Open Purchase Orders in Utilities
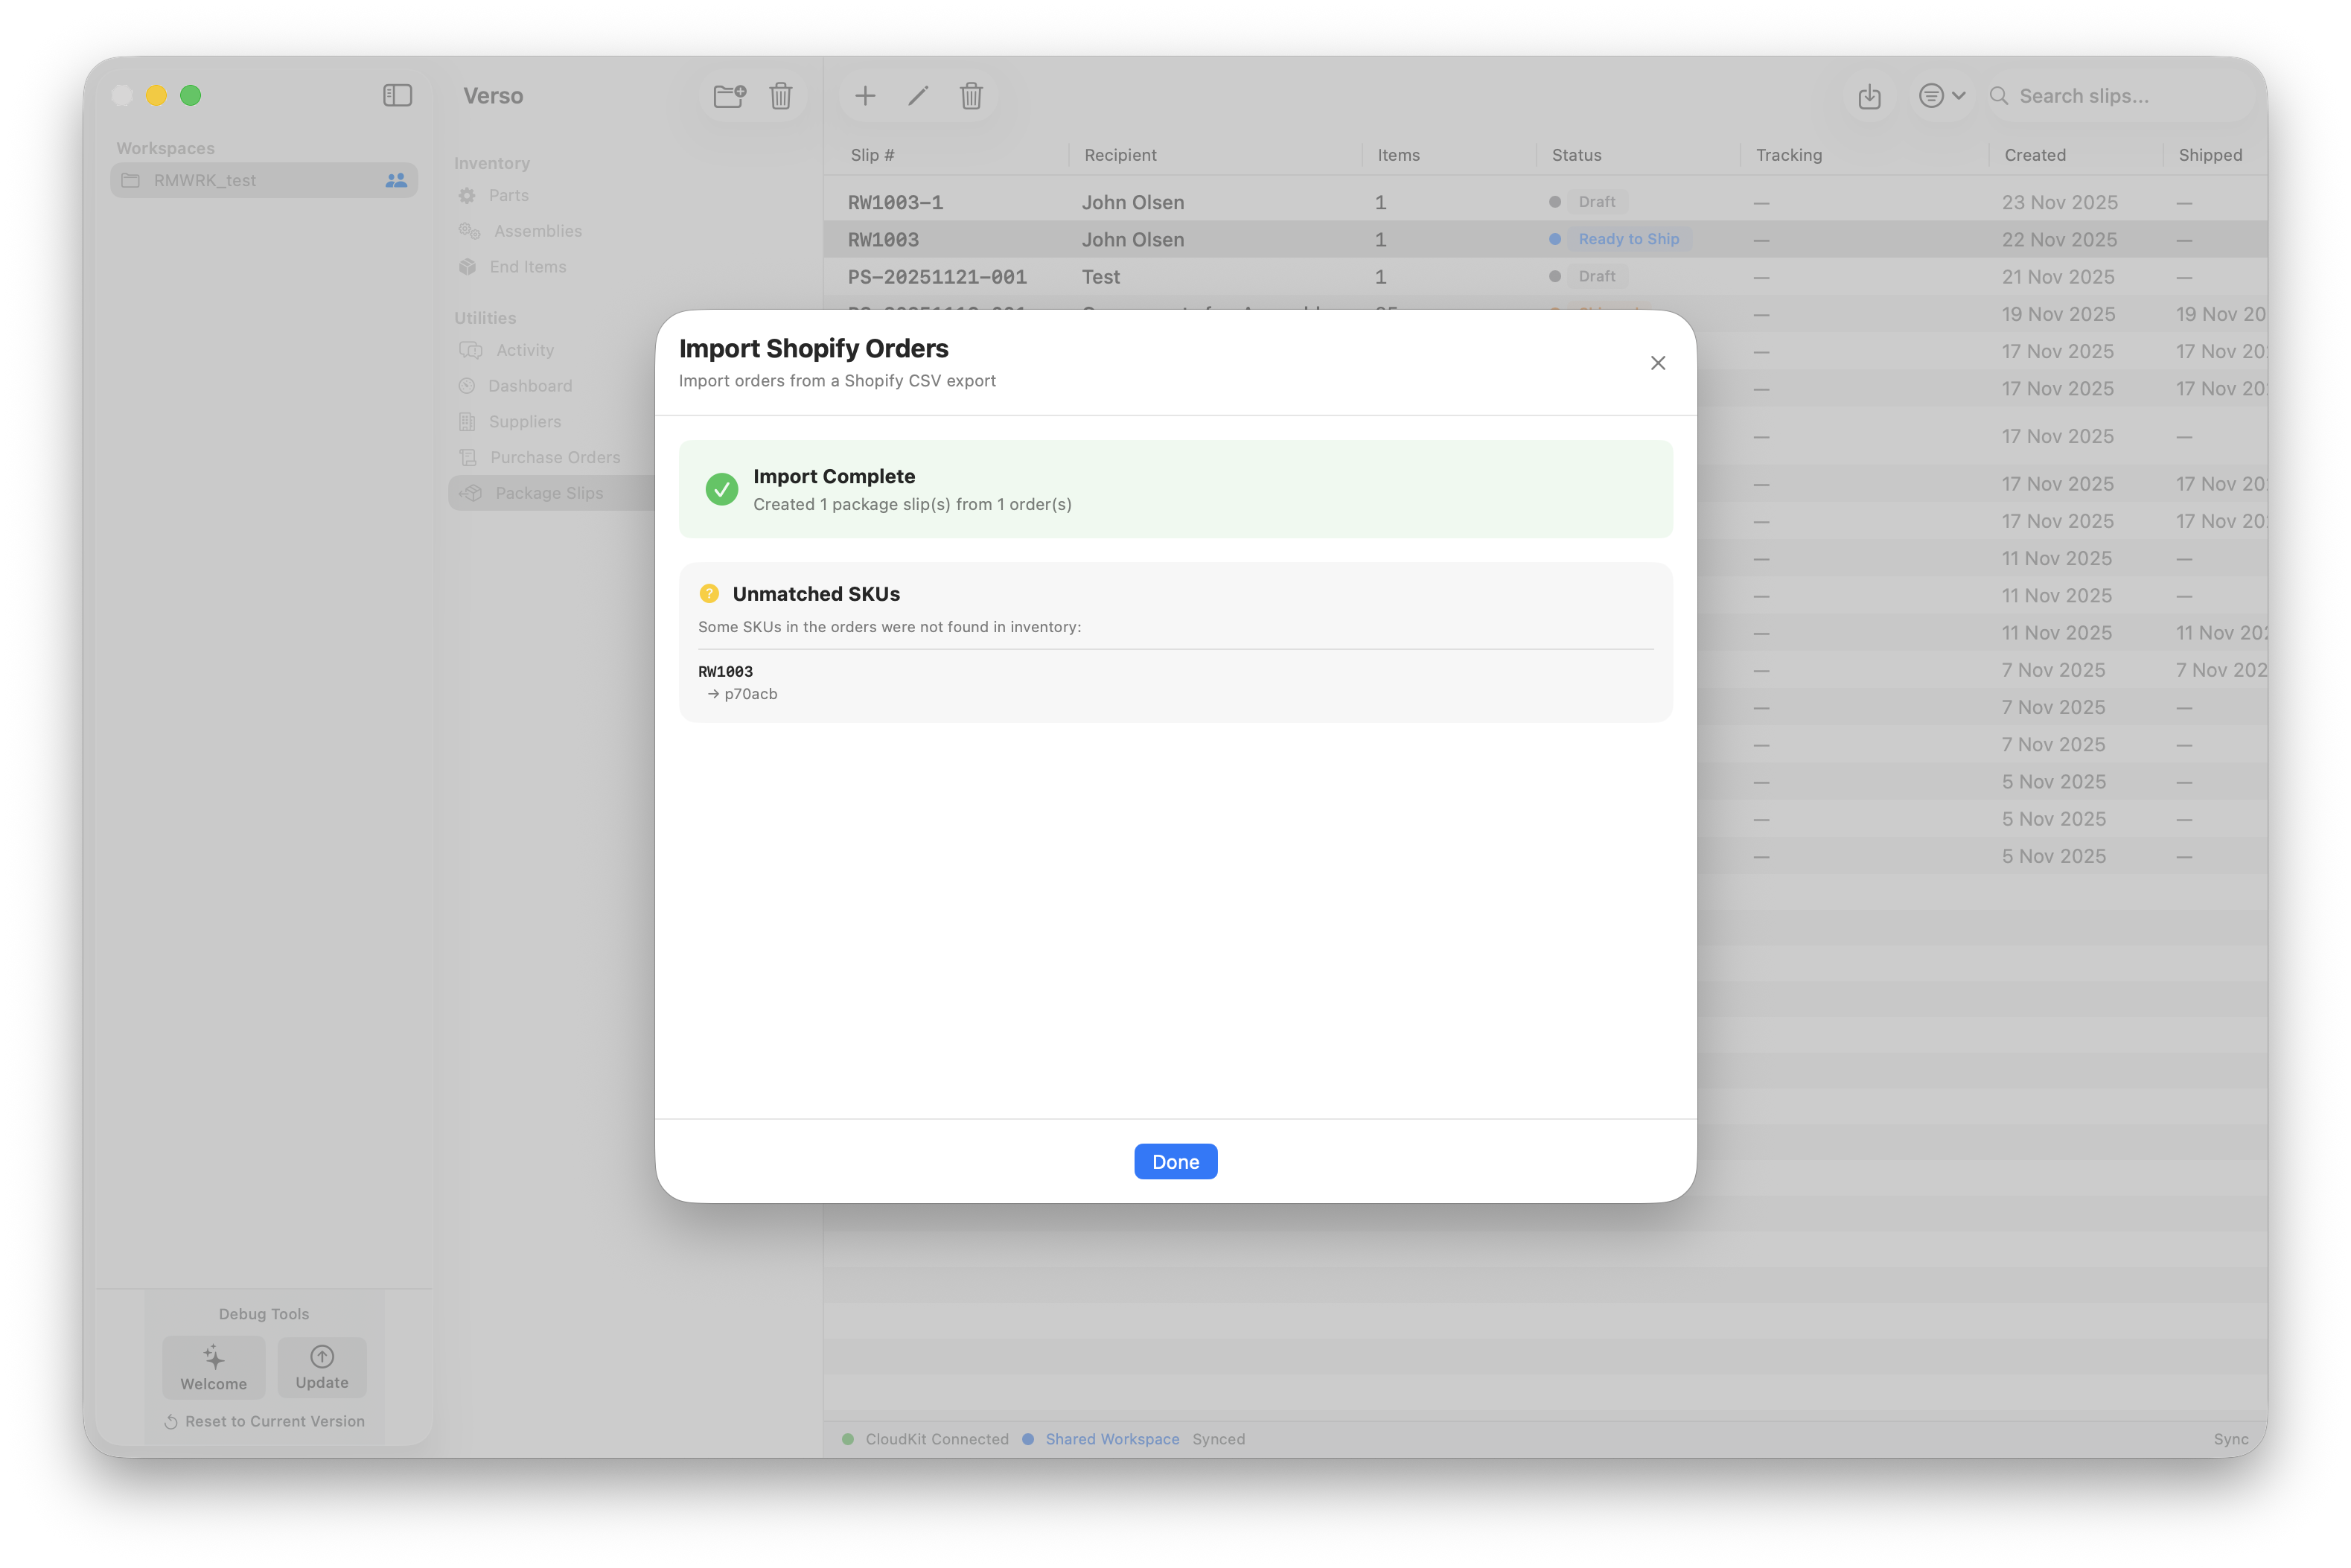Screen dimensions: 2351x1568 555,458
